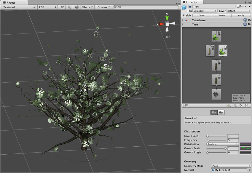This screenshot has width=252, height=173.
Task: Open the Textured draw mode dropdown
Action: click(x=18, y=7)
